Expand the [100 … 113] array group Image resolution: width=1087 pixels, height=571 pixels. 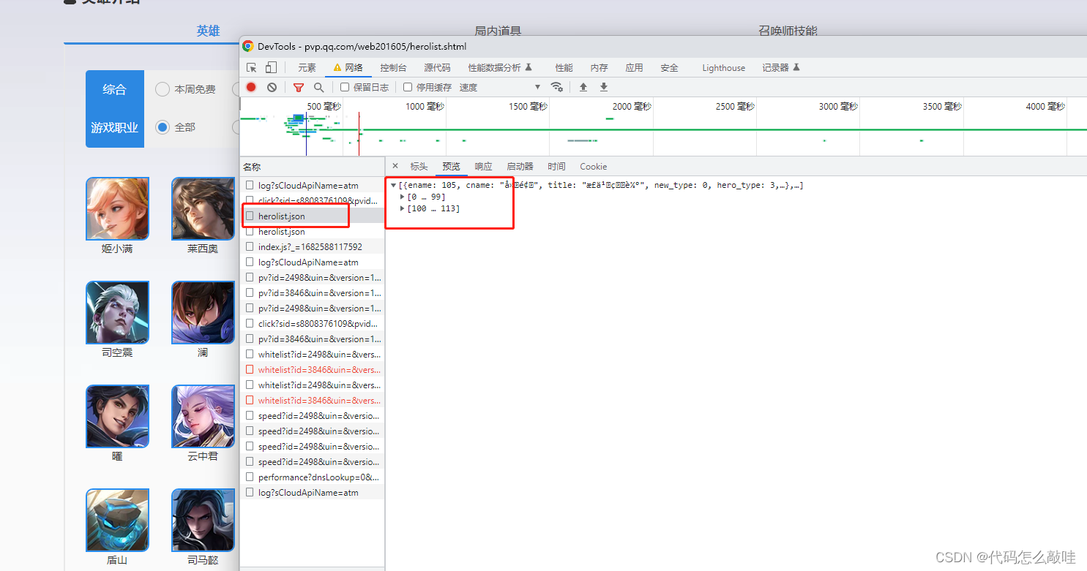pos(402,208)
